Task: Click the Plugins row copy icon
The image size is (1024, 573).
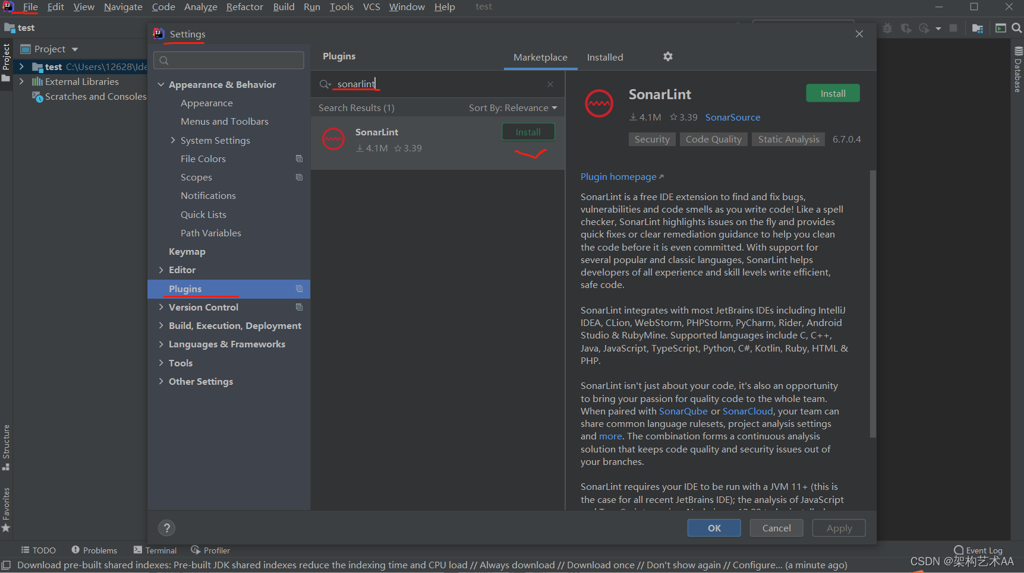Action: [x=299, y=289]
